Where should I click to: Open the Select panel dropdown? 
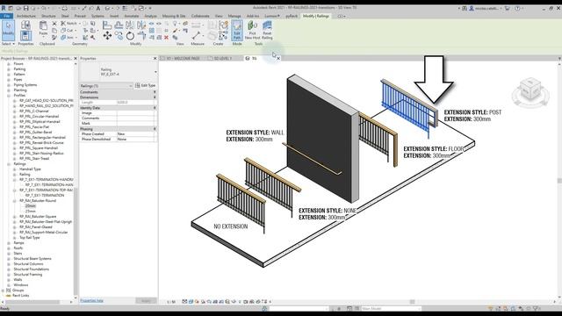[8, 44]
